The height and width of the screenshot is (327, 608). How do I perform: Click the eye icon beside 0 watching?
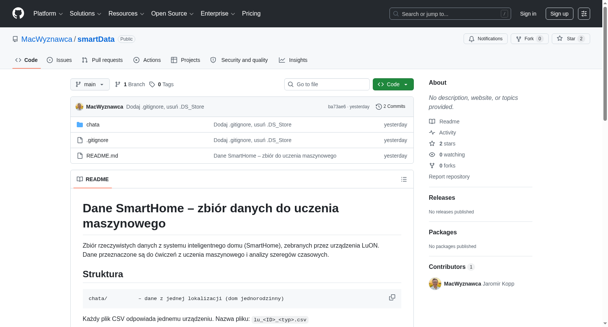pyautogui.click(x=432, y=155)
